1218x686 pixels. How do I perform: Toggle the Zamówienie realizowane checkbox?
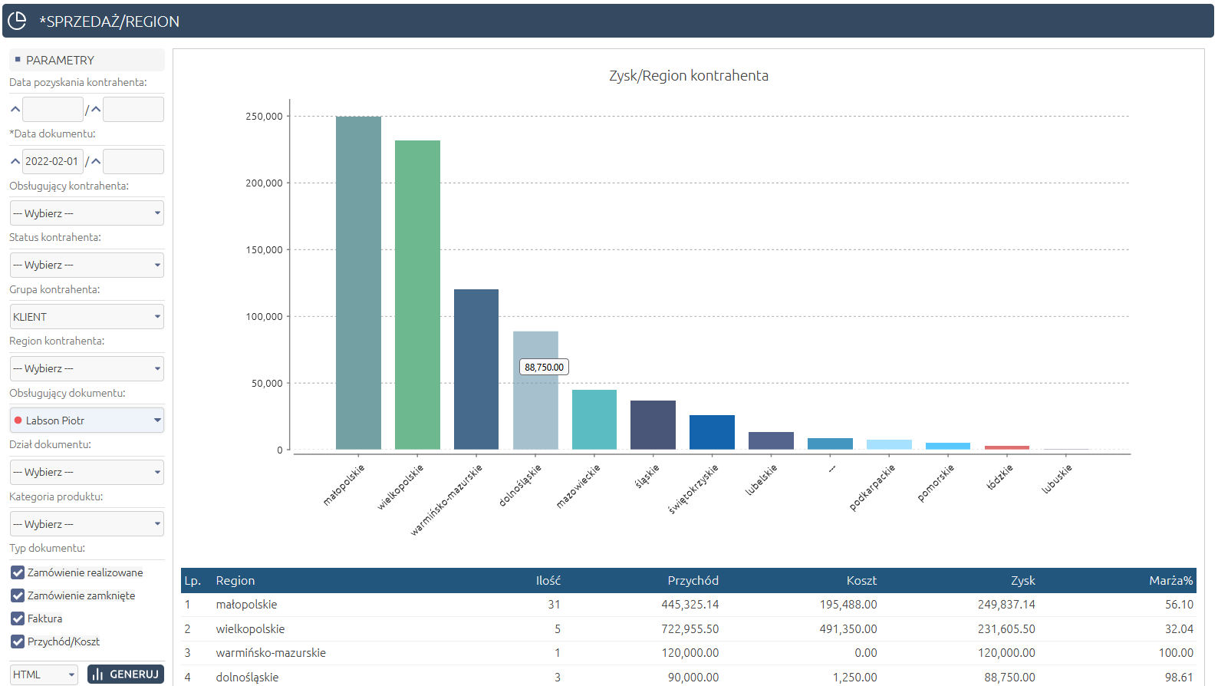[x=18, y=572]
